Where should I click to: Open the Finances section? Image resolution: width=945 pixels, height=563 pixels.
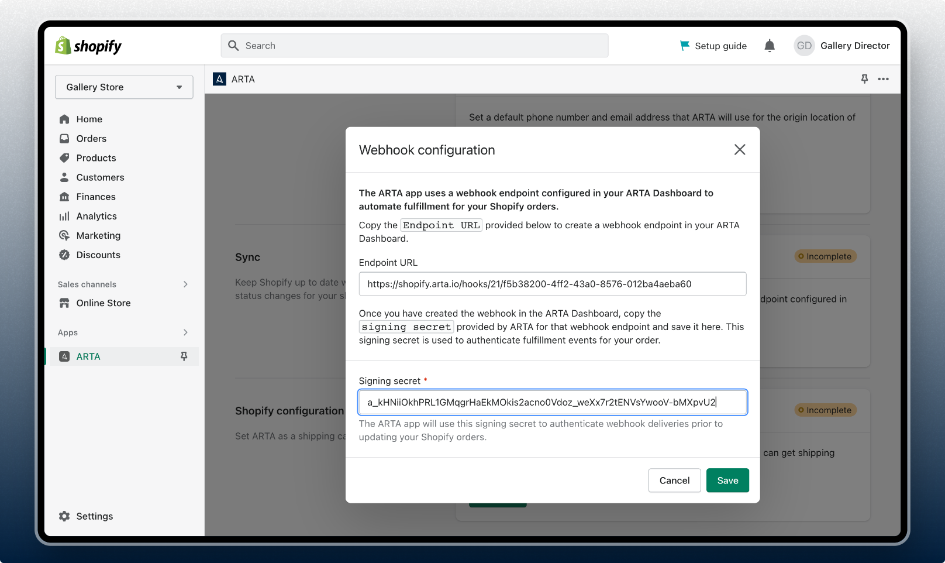(64, 197)
